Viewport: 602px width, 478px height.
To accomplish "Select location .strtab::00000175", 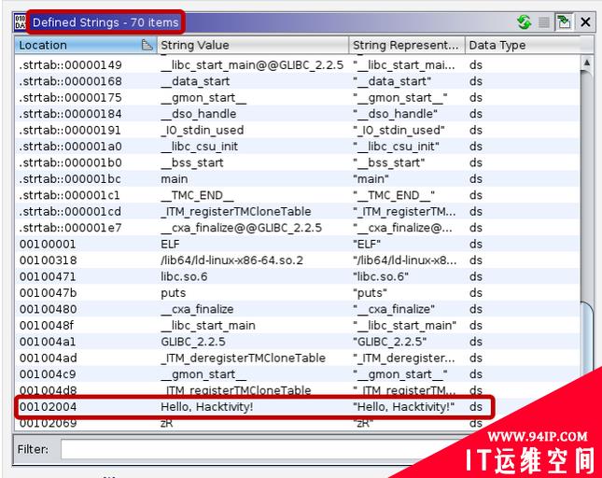I will tap(71, 98).
